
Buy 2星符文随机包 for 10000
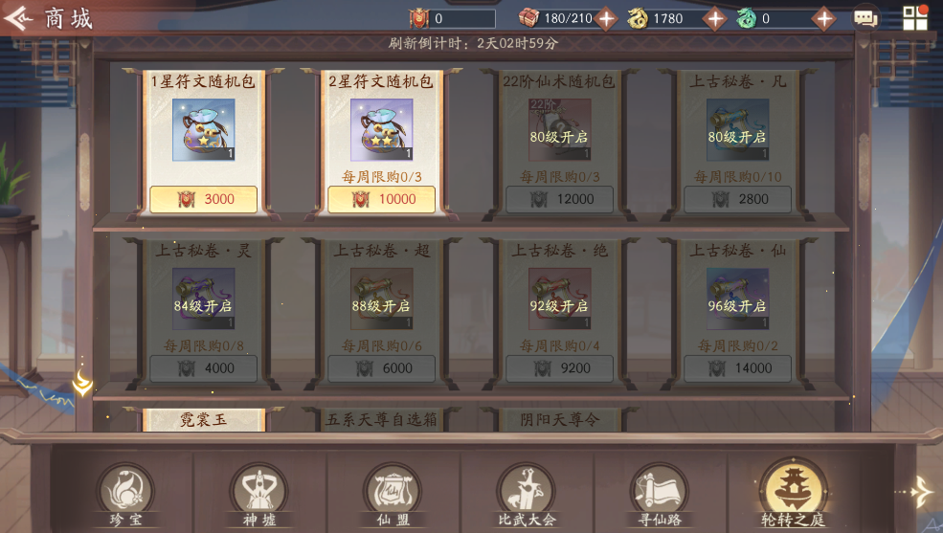[381, 199]
